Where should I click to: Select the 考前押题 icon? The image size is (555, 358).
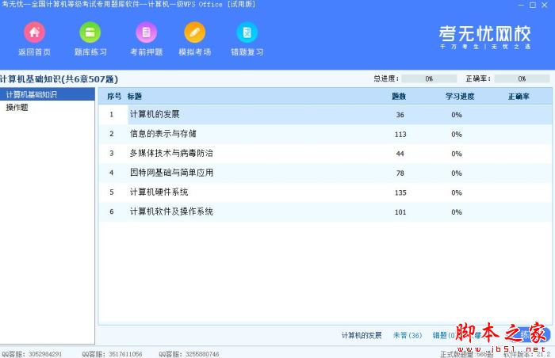tap(146, 33)
